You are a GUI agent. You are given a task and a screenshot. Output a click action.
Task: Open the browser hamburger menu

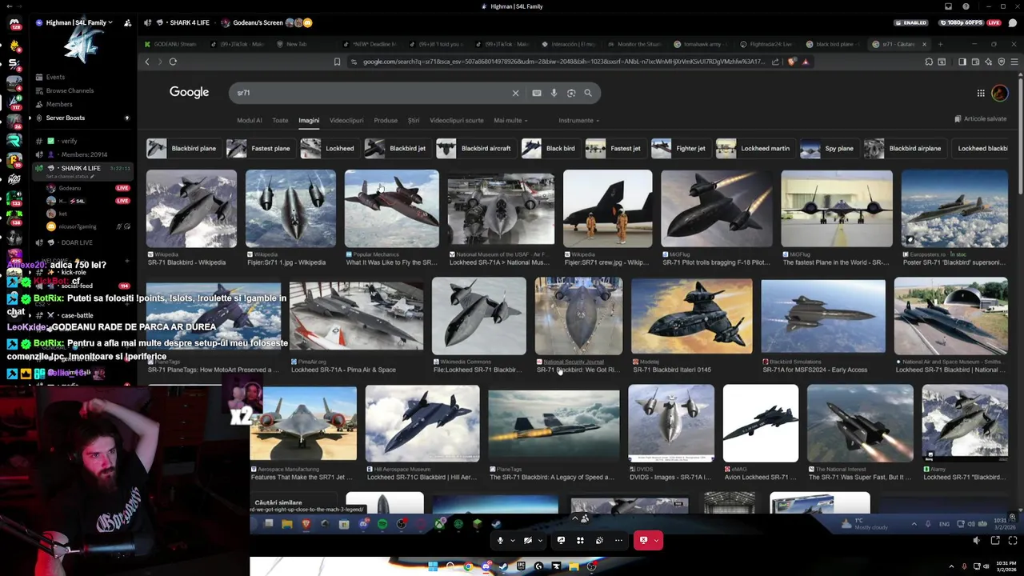[1014, 62]
